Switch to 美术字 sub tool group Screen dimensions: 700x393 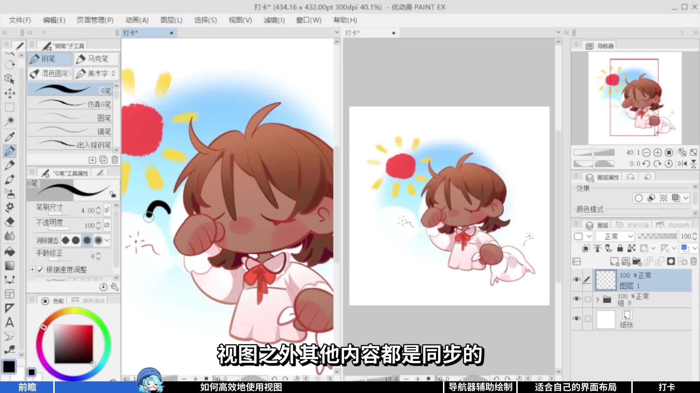96,74
